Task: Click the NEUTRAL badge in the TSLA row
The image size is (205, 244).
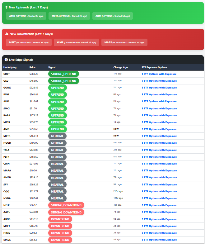Action: pyautogui.click(x=57, y=150)
